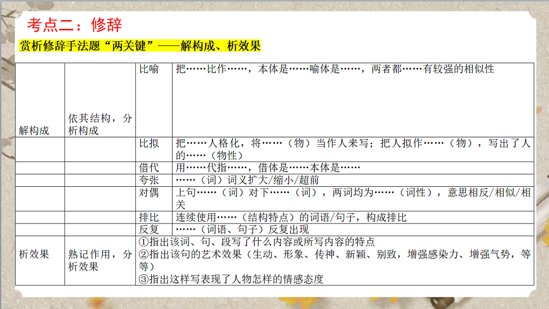Click the 反复出现 description text
This screenshot has height=309, width=549.
click(x=242, y=230)
